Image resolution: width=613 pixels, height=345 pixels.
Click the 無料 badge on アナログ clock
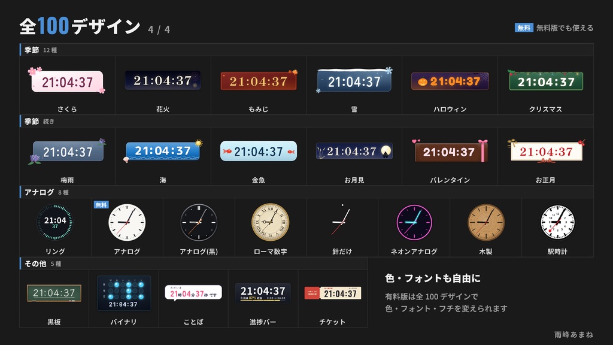click(x=101, y=205)
